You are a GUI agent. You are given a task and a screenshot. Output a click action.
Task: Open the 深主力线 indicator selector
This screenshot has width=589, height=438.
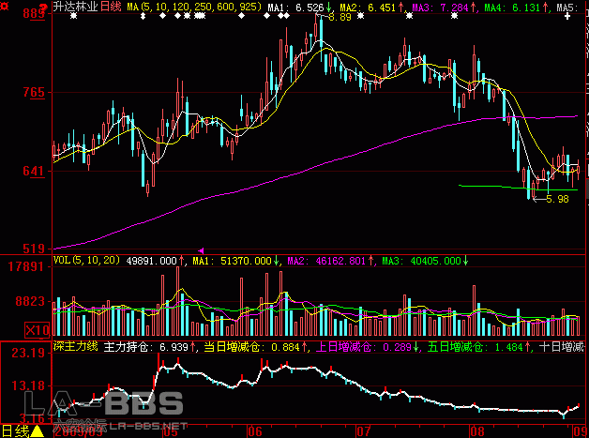click(75, 347)
